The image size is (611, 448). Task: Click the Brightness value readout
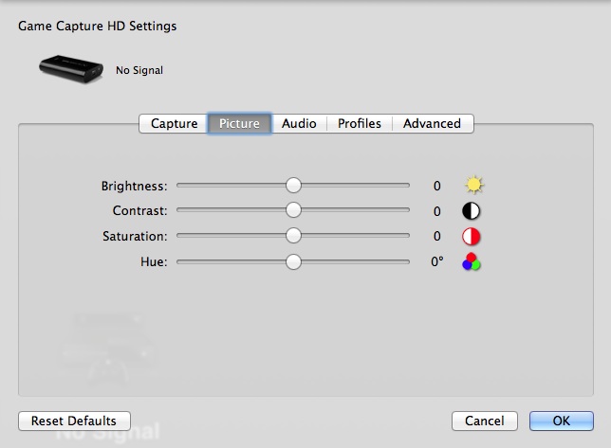tap(436, 186)
